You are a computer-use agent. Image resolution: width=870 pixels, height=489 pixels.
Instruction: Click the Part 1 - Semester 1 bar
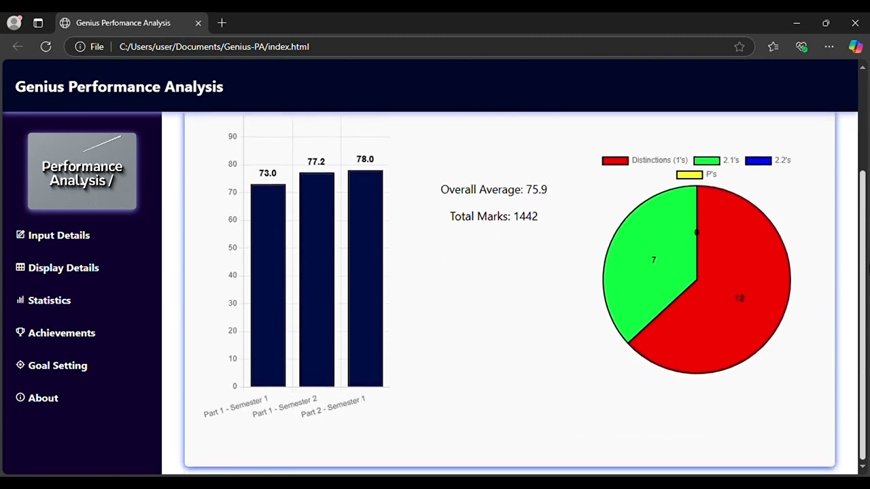click(x=268, y=285)
